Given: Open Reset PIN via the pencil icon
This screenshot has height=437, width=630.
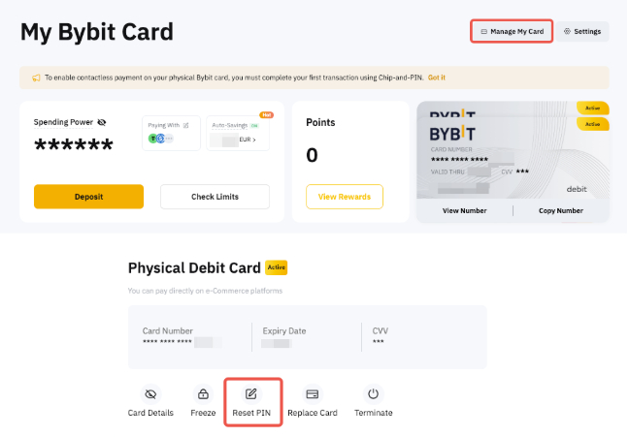Looking at the screenshot, I should tap(251, 394).
